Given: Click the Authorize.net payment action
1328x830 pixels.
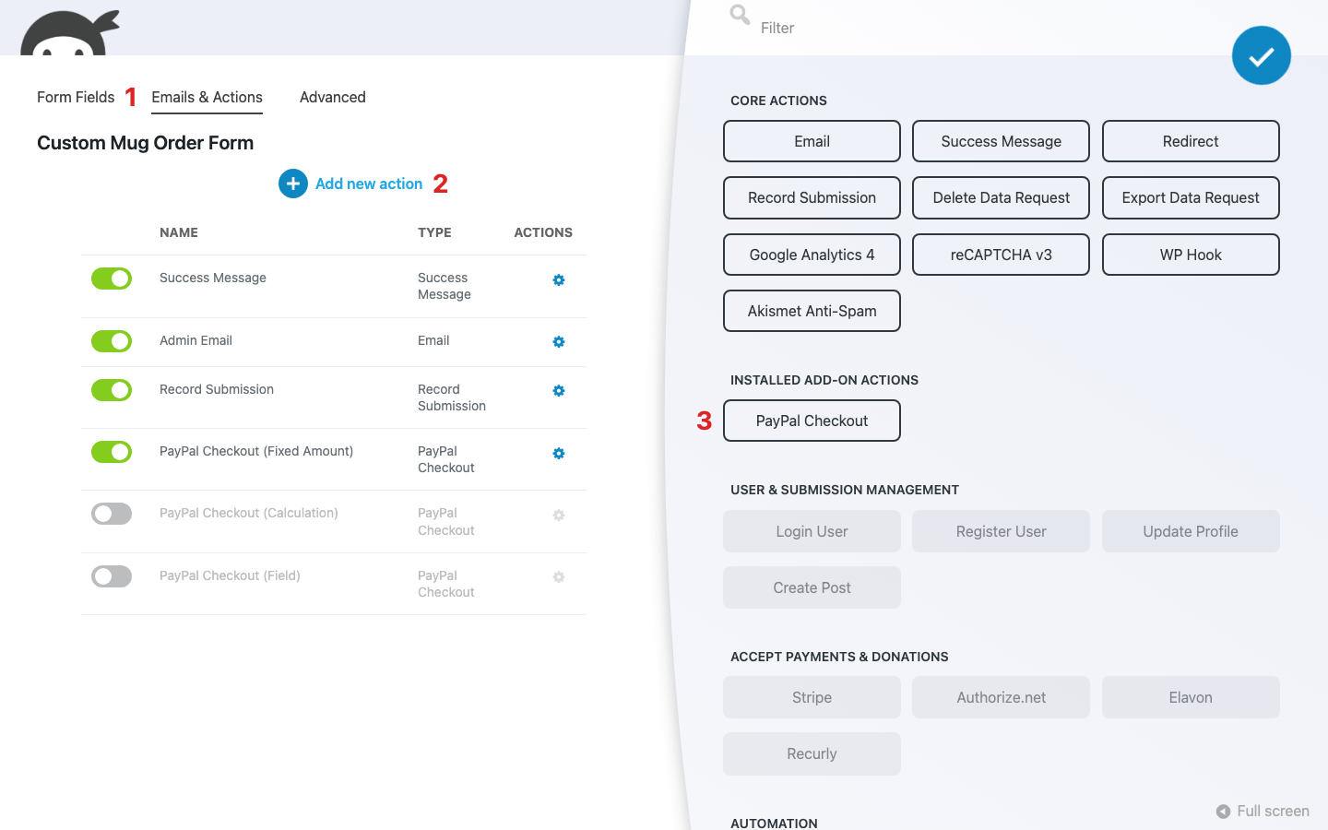Looking at the screenshot, I should 1001,697.
